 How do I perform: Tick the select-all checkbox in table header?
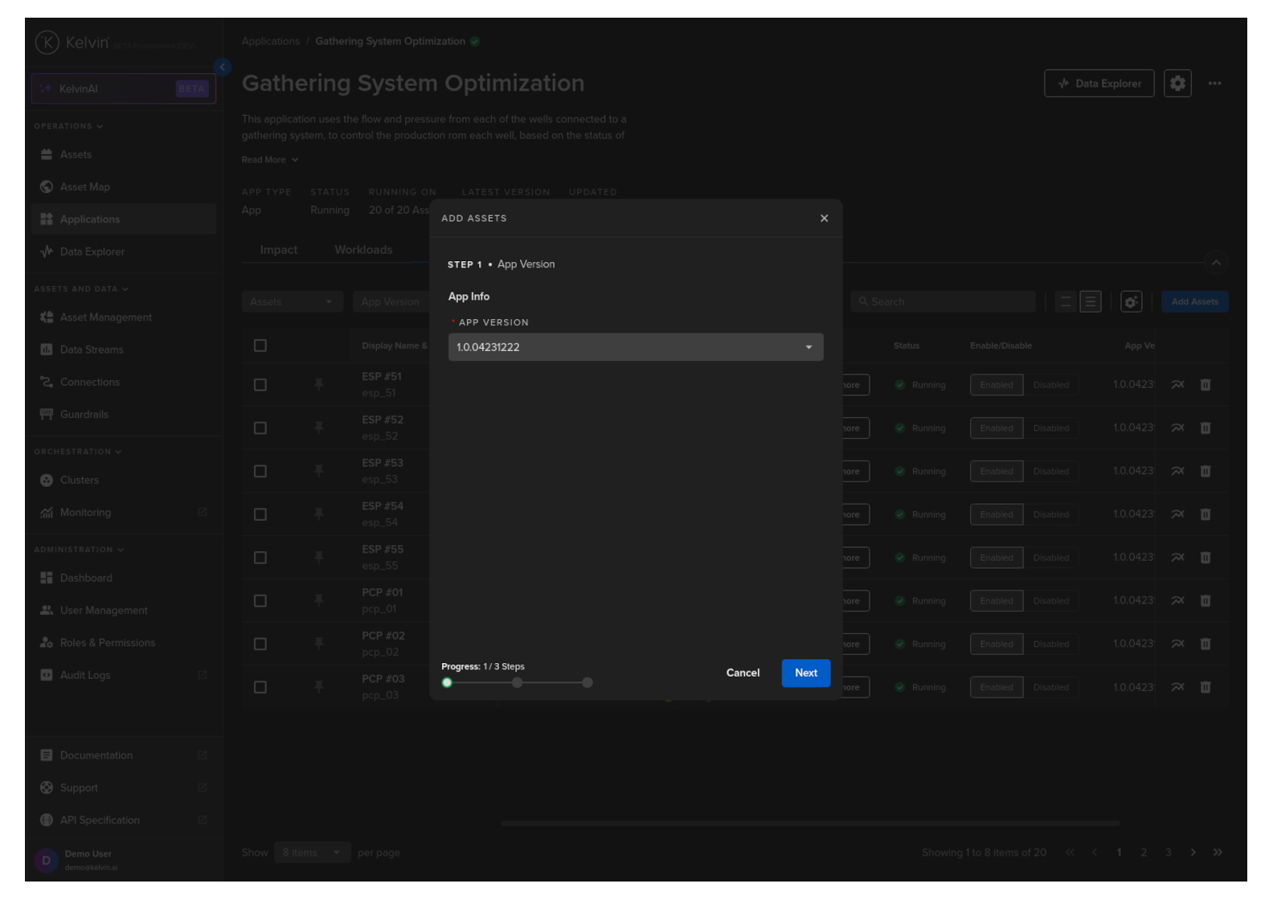tap(260, 346)
